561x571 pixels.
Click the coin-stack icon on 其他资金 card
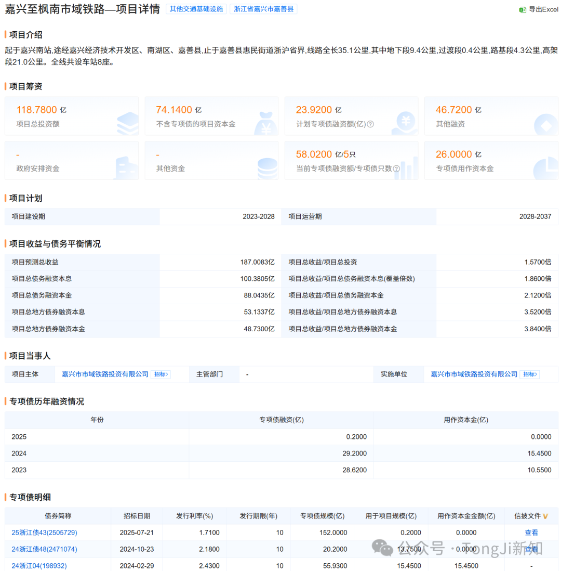coord(268,168)
